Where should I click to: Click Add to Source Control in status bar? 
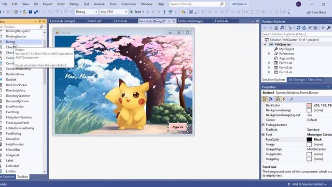(x=308, y=184)
